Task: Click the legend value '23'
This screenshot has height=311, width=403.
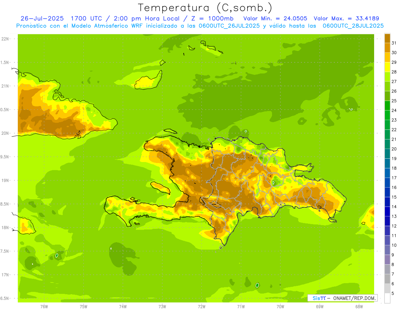Action: point(394,120)
